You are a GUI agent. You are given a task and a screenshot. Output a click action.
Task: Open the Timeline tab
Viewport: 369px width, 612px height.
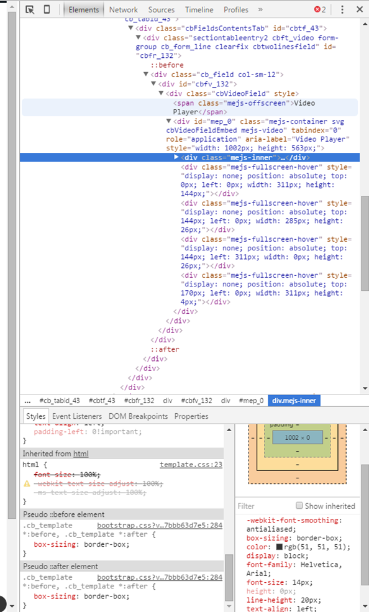[199, 10]
